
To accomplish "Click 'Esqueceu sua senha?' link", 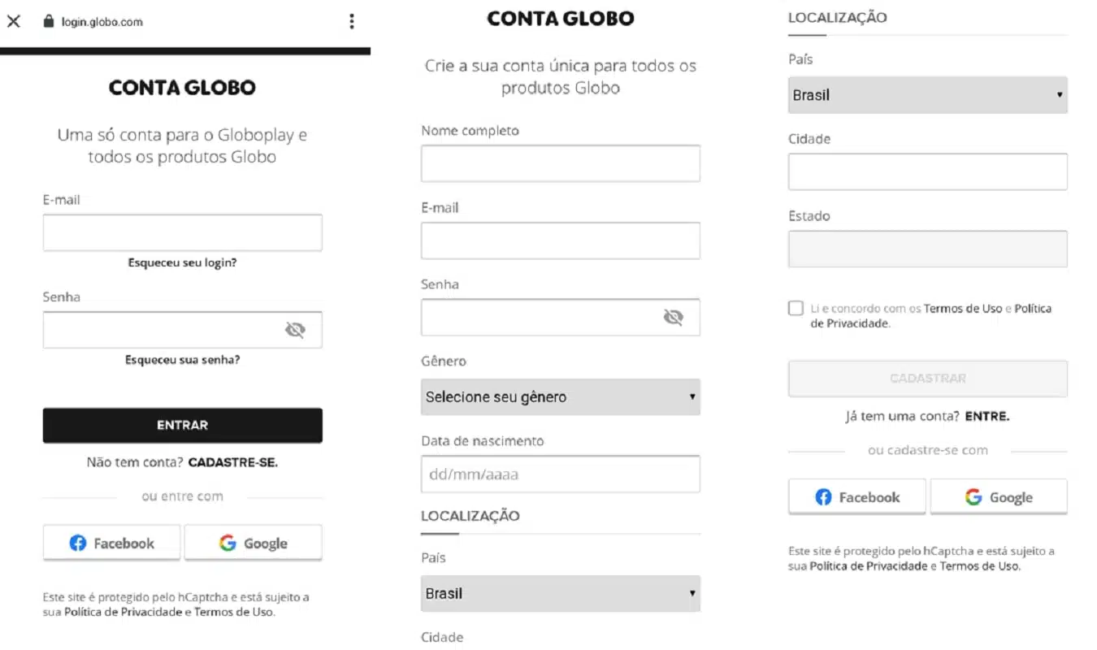I will click(x=182, y=360).
